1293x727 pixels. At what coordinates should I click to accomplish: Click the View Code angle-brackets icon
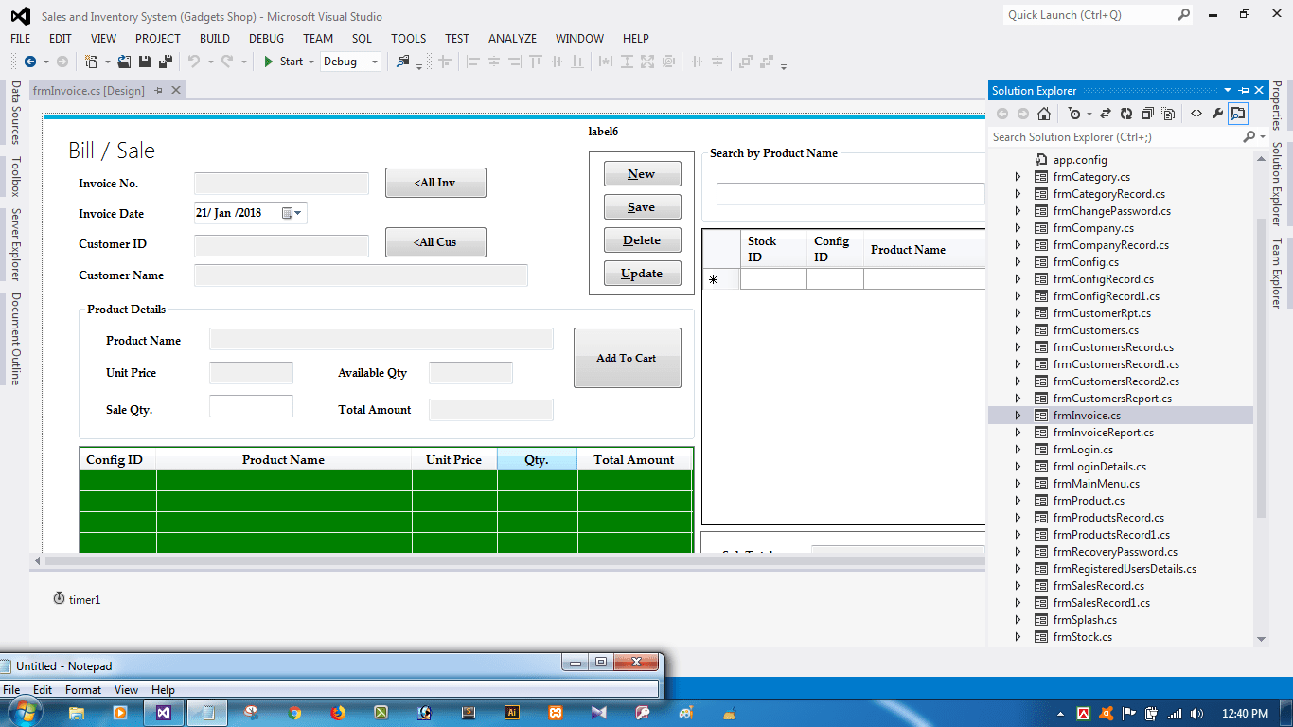[x=1196, y=114]
